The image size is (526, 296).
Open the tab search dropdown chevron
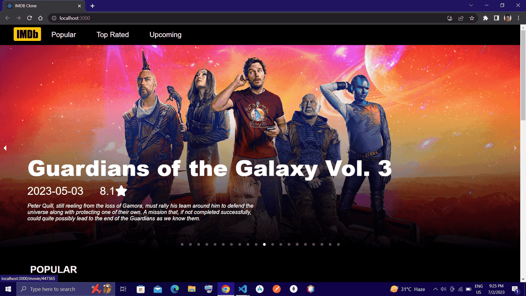pos(471,5)
